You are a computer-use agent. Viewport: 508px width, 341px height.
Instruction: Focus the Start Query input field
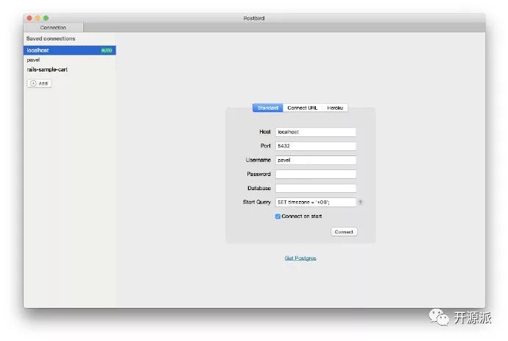pyautogui.click(x=316, y=202)
